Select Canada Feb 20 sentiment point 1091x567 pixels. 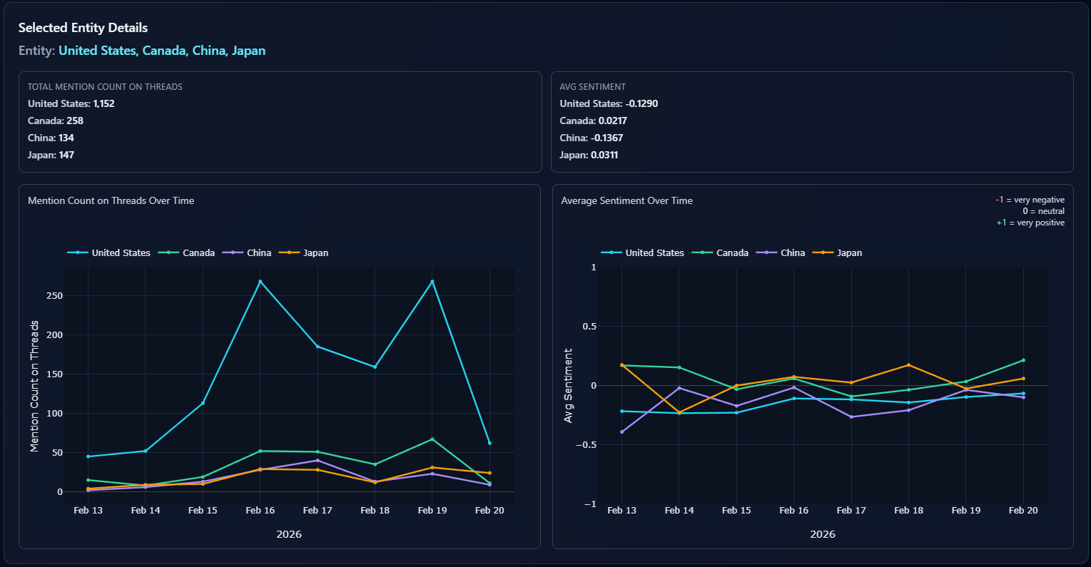click(1023, 360)
